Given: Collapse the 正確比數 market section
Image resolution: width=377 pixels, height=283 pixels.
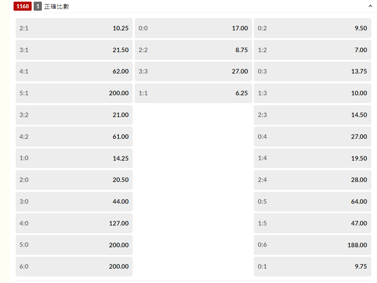Looking at the screenshot, I should coord(370,6).
